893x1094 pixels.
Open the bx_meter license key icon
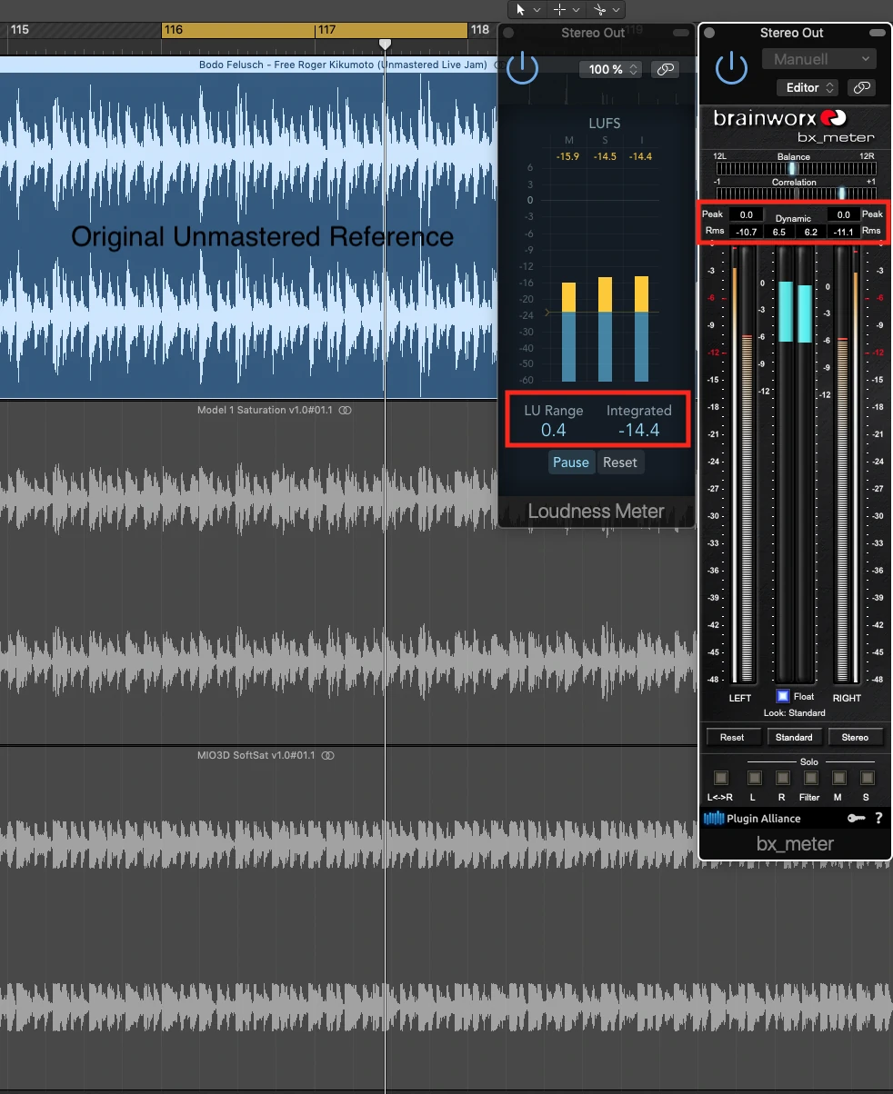tap(856, 819)
